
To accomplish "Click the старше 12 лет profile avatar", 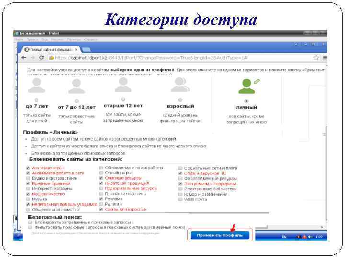I will [123, 84].
